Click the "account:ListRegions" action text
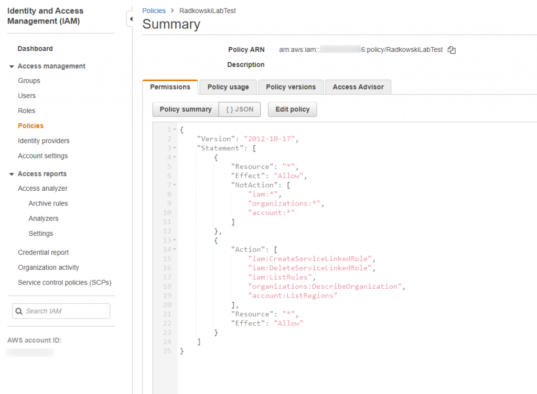Viewport: 537px width, 394px height. [293, 296]
